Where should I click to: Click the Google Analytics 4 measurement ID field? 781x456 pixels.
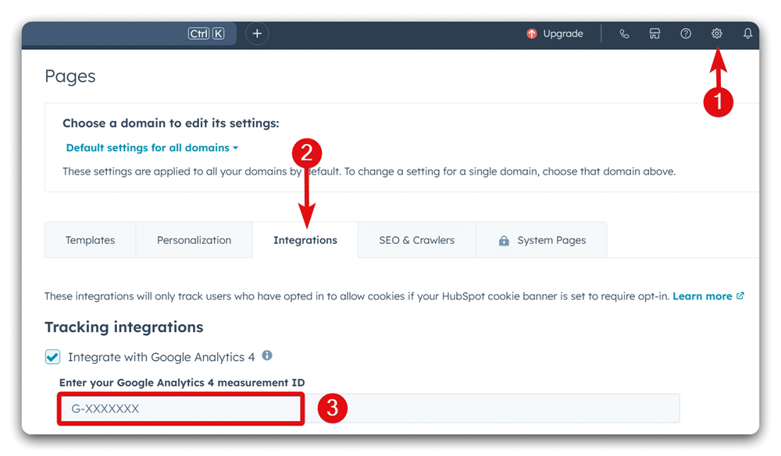[x=180, y=408]
